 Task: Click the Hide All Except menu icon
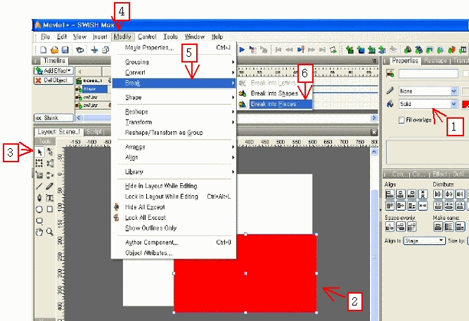tap(117, 207)
